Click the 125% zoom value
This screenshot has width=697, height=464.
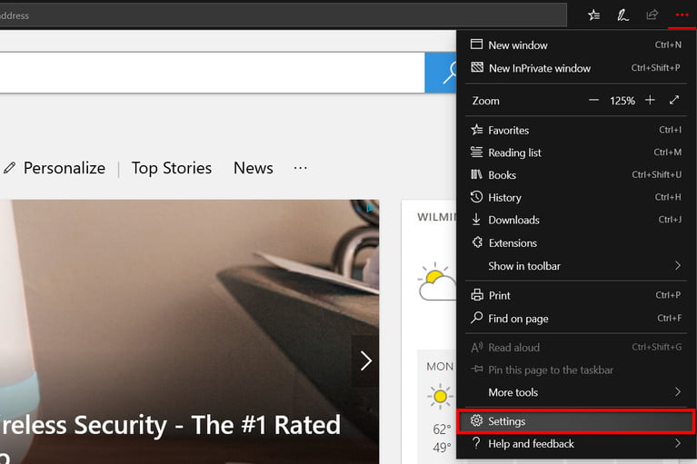(622, 101)
